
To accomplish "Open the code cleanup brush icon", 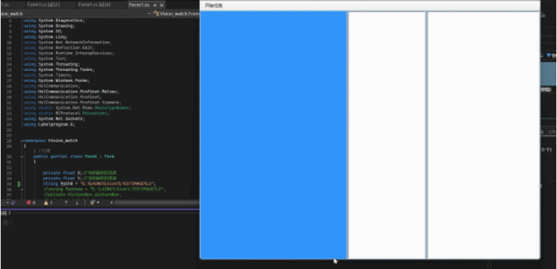I will [x=93, y=203].
